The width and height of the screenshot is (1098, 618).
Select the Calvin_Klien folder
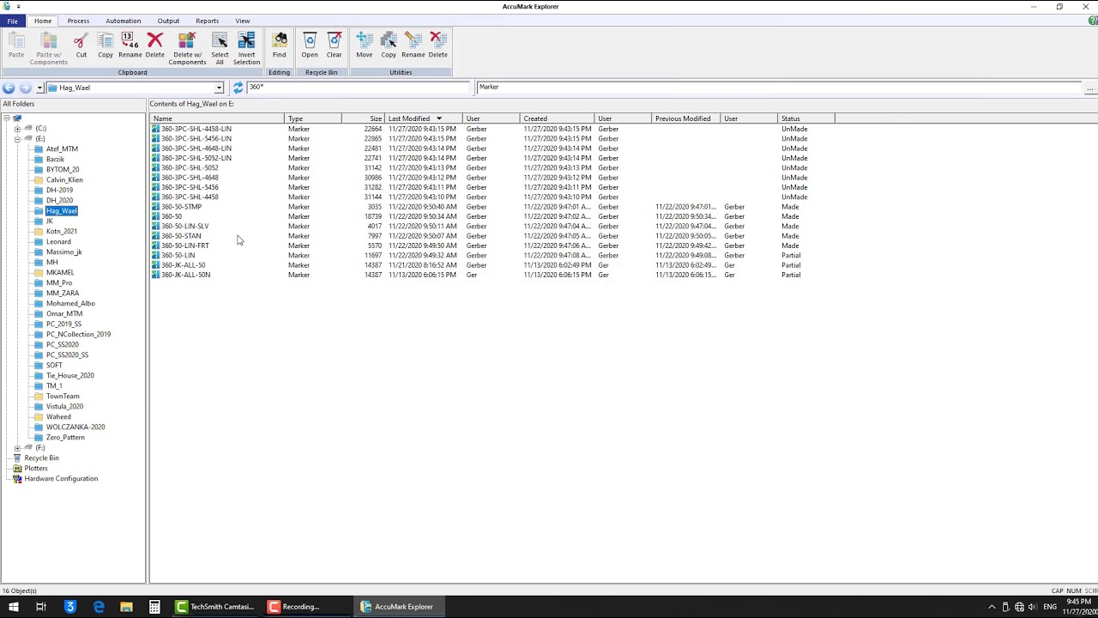[x=64, y=180]
